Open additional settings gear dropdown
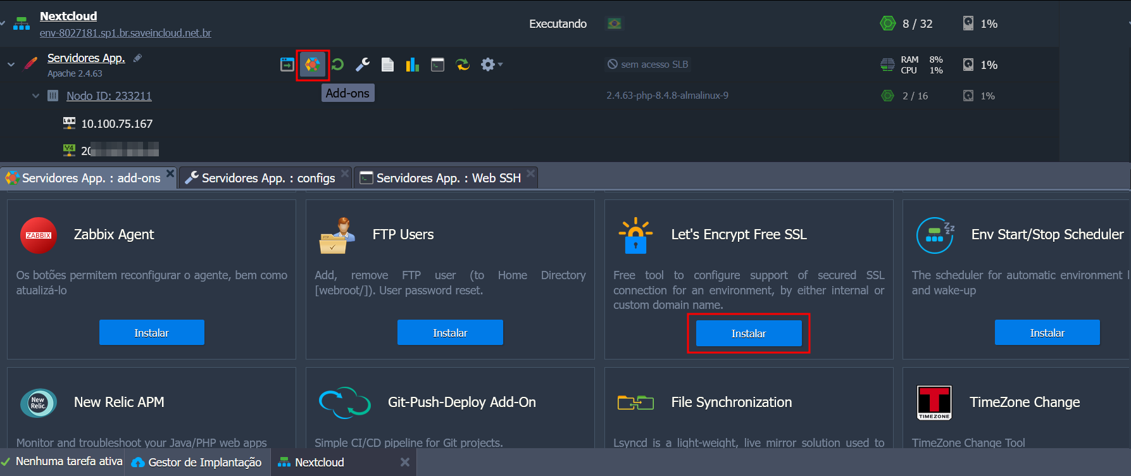Viewport: 1131px width, 476px height. [x=491, y=65]
